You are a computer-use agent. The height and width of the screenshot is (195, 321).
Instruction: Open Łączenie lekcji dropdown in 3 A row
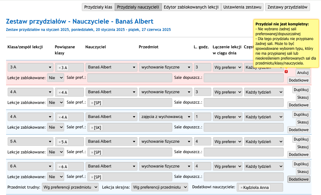pyautogui.click(x=228, y=67)
